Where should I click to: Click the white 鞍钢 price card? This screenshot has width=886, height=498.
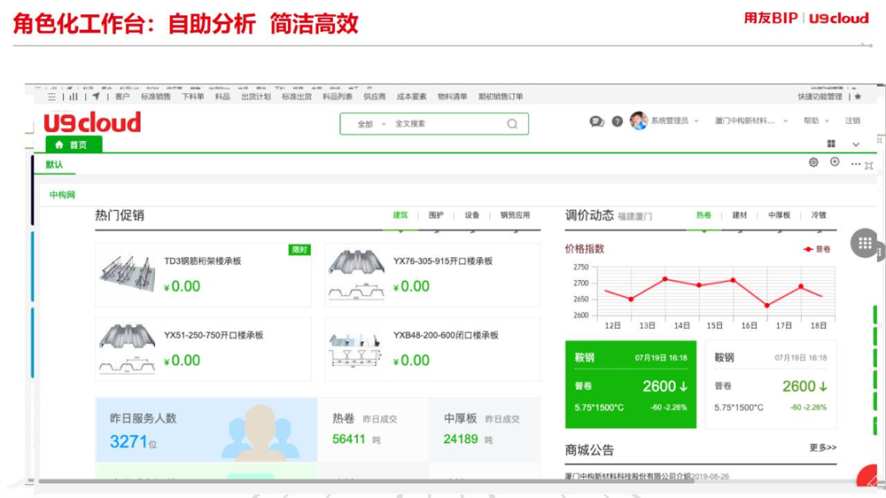click(x=770, y=385)
